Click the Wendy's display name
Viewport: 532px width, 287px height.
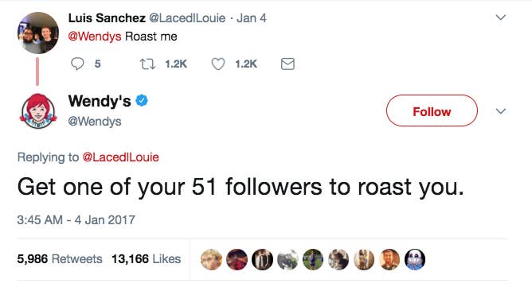click(x=100, y=101)
